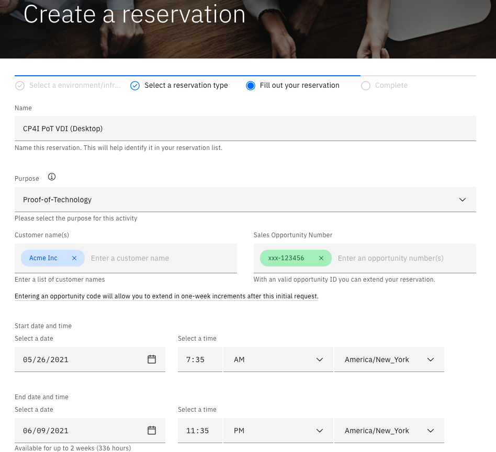Image resolution: width=496 pixels, height=452 pixels.
Task: Click the opportunity code extension note text
Action: click(166, 296)
